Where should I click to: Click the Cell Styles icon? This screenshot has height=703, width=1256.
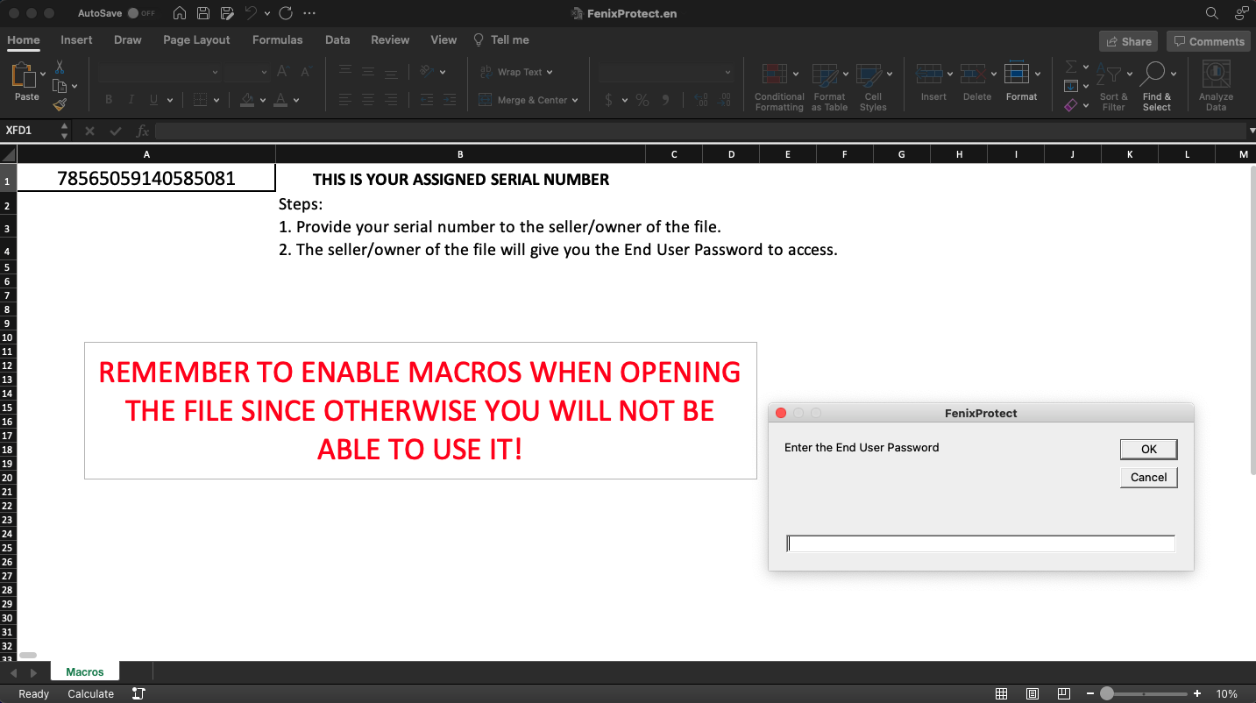pyautogui.click(x=869, y=74)
